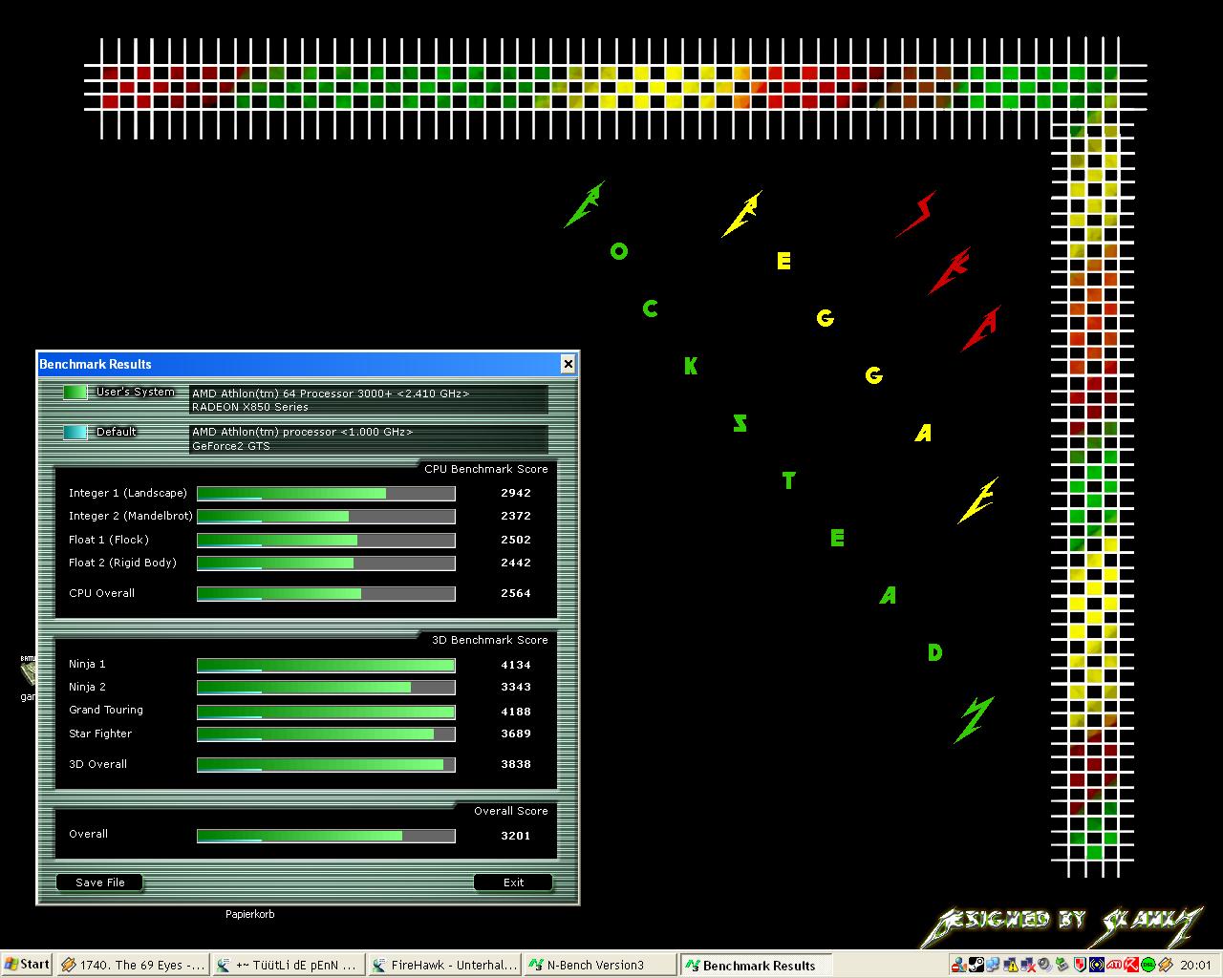Open the Start menu

coord(27,965)
